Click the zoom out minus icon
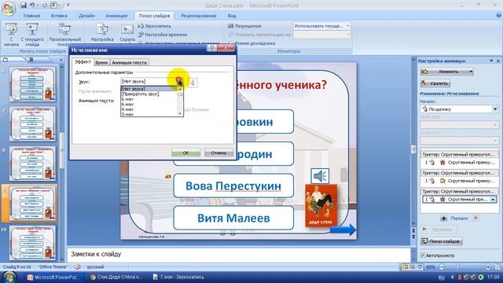Image resolution: width=503 pixels, height=283 pixels. click(442, 267)
